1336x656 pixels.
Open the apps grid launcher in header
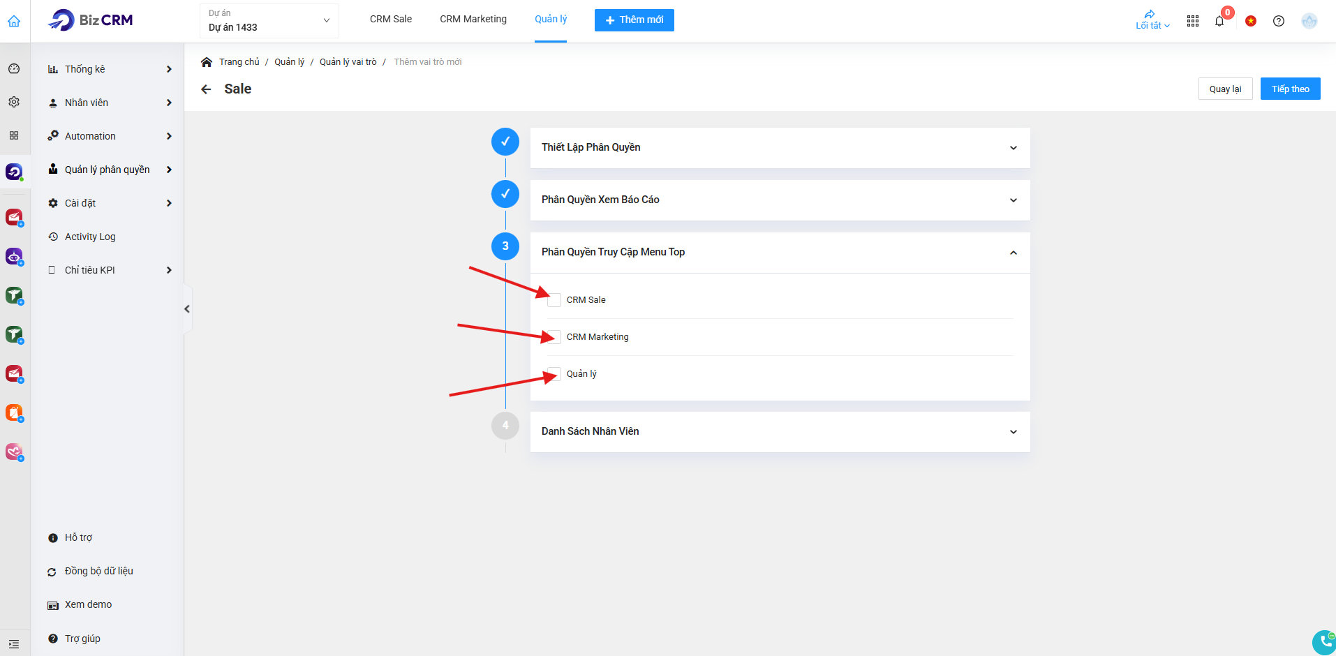pyautogui.click(x=1193, y=21)
